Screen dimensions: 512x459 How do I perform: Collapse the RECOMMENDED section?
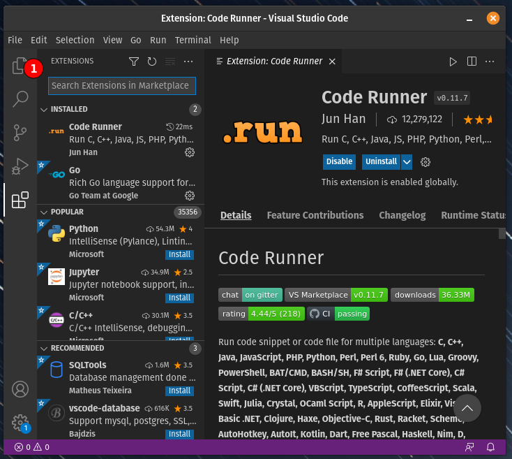[x=121, y=348]
